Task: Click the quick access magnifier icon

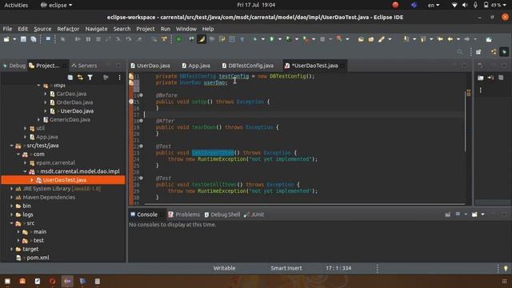Action: (x=460, y=52)
